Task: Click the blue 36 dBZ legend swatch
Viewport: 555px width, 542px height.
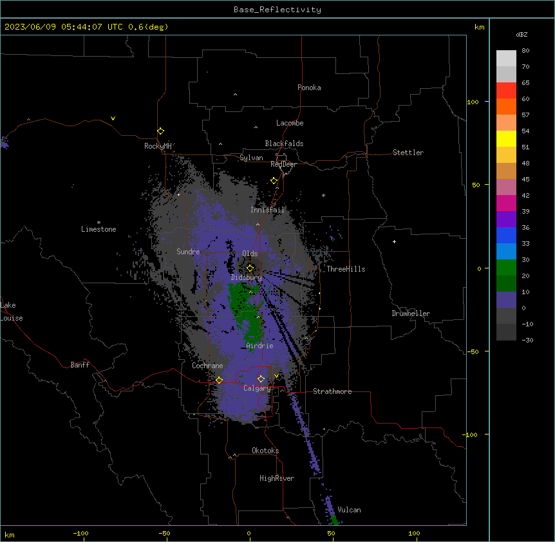Action: click(506, 235)
